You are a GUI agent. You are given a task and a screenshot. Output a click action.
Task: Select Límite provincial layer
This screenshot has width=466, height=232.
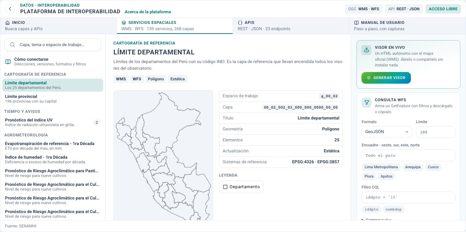pyautogui.click(x=52, y=99)
